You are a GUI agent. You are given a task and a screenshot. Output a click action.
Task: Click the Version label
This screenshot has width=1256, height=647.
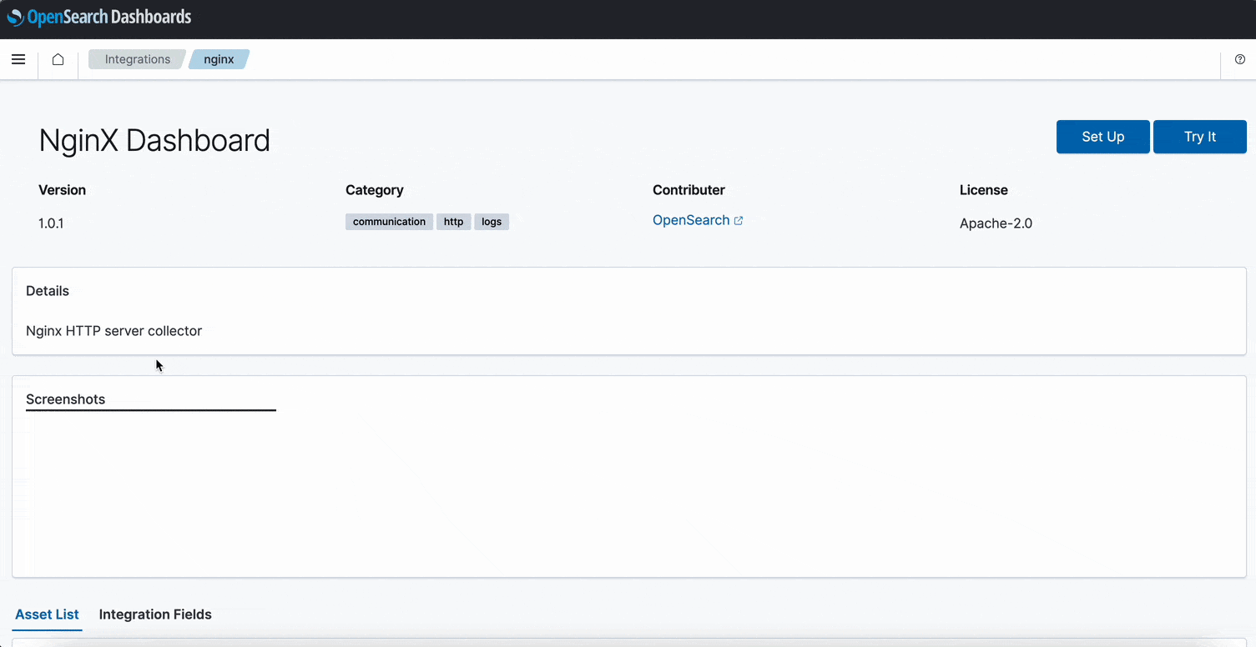point(63,190)
